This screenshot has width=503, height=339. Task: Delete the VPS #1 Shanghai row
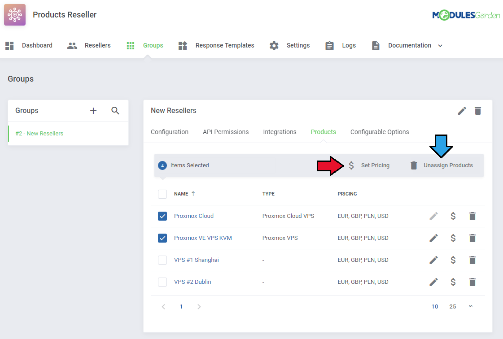[x=472, y=260]
